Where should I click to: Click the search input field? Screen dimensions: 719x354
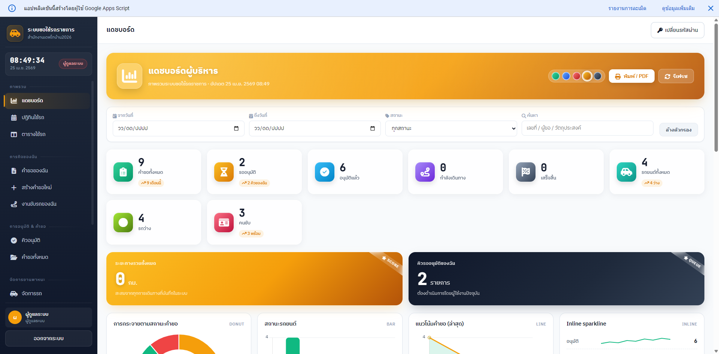tap(587, 128)
